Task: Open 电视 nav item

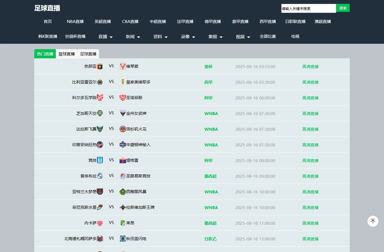Action: point(295,36)
